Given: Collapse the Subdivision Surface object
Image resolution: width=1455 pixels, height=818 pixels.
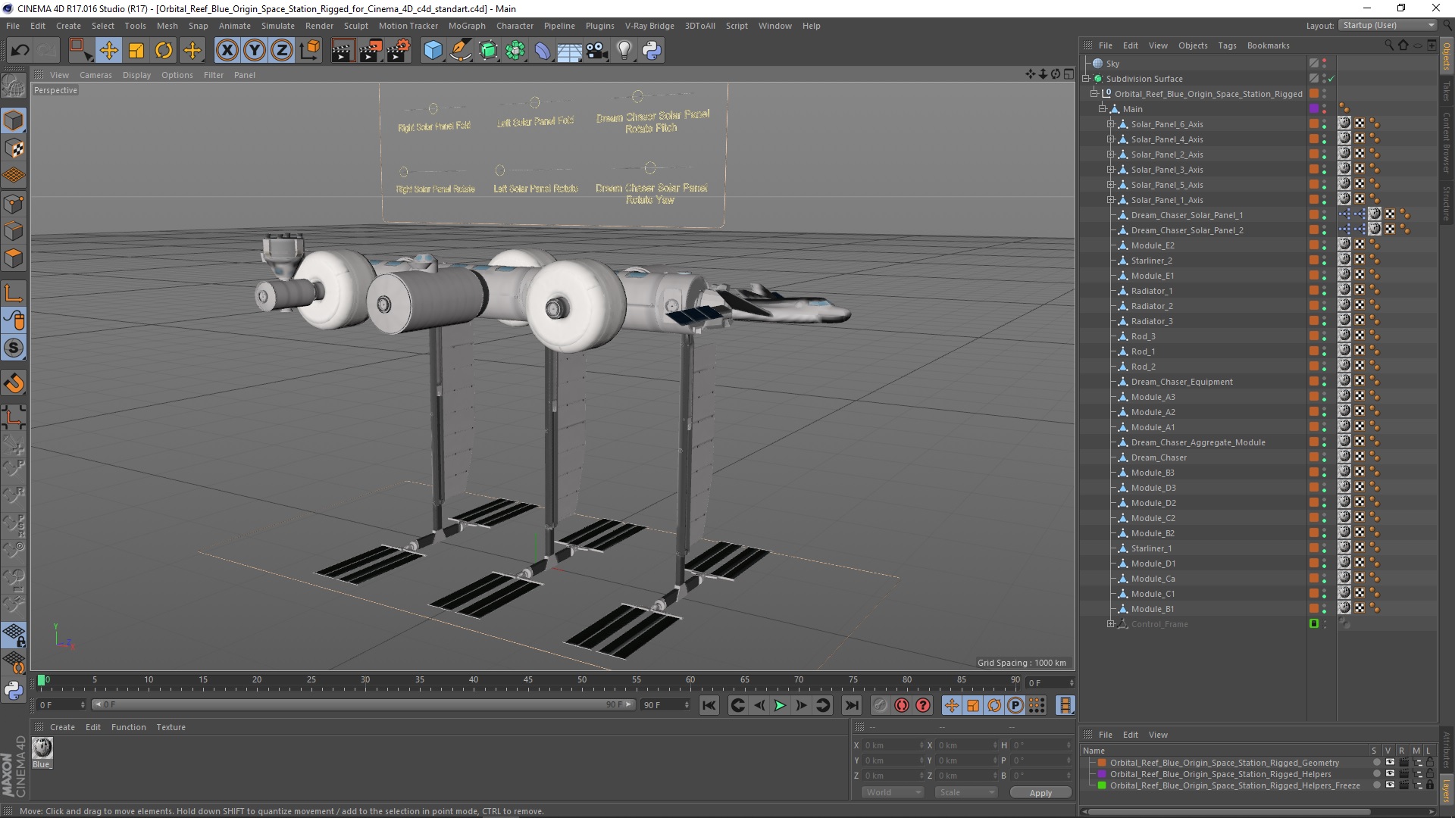Looking at the screenshot, I should pyautogui.click(x=1086, y=79).
